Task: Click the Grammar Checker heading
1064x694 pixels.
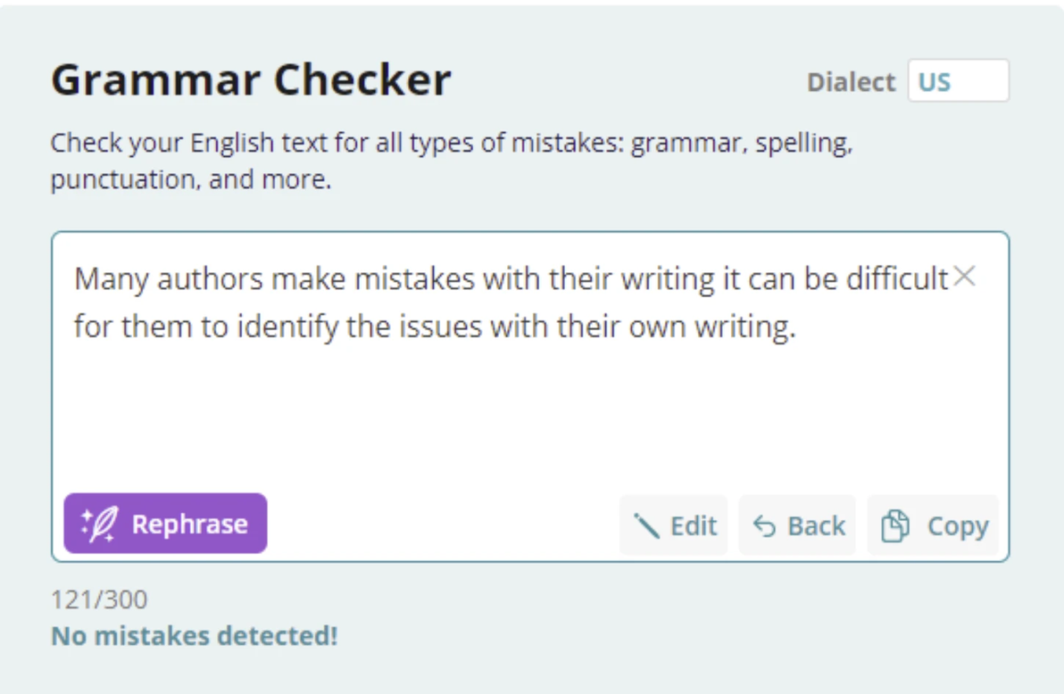Action: click(251, 80)
